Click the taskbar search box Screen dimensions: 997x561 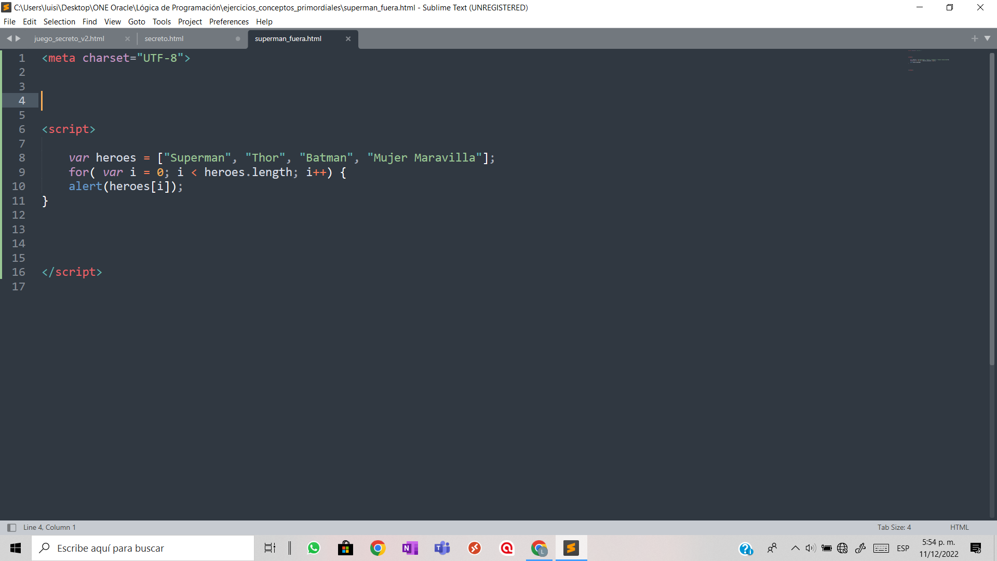click(x=143, y=548)
